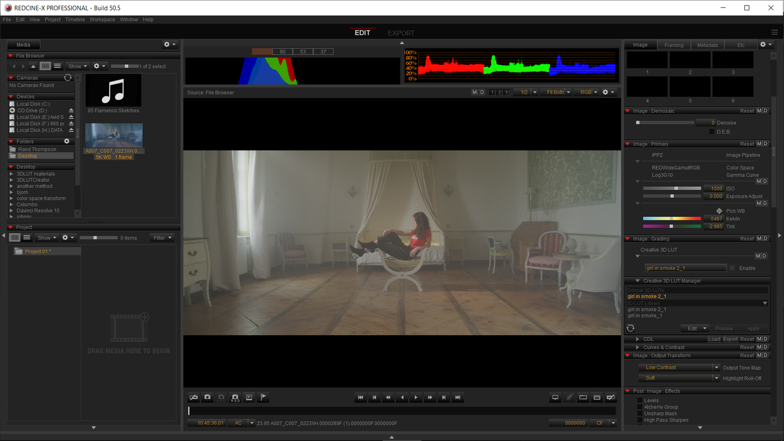Reset the Image : Primary settings
The width and height of the screenshot is (784, 441).
coord(747,144)
